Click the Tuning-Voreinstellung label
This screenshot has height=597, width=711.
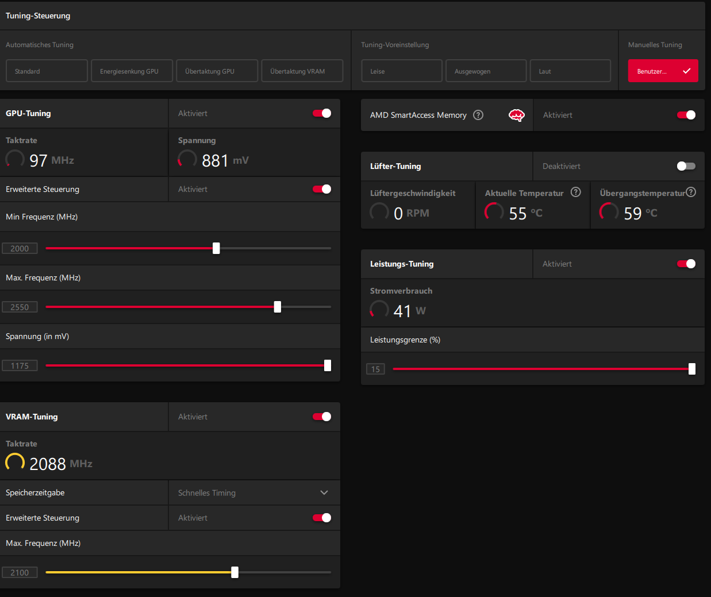click(x=395, y=45)
